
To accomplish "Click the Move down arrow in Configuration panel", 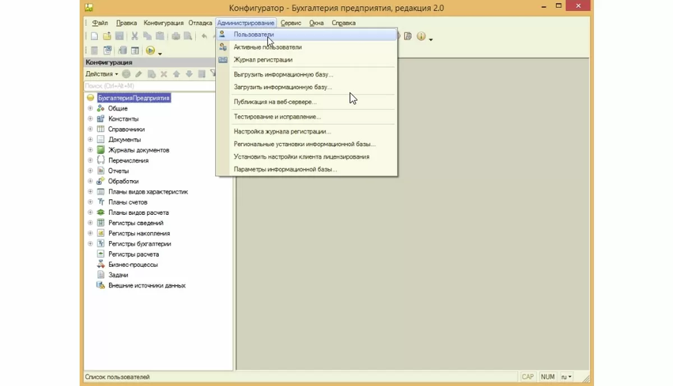I will point(189,74).
